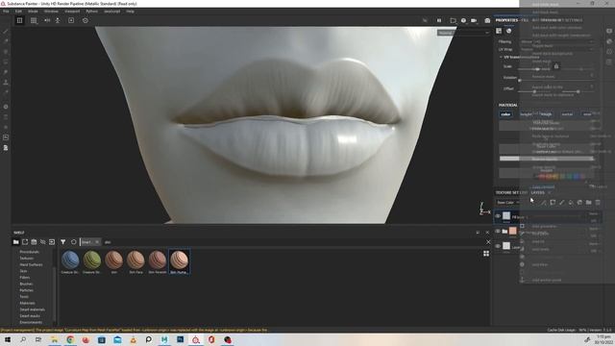Switch Shelf to grid thumbnail view
The image size is (615, 346).
click(x=486, y=254)
